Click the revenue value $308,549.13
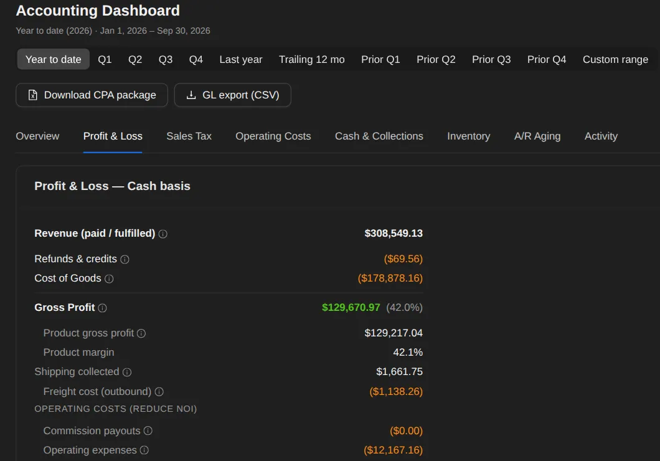 [394, 233]
